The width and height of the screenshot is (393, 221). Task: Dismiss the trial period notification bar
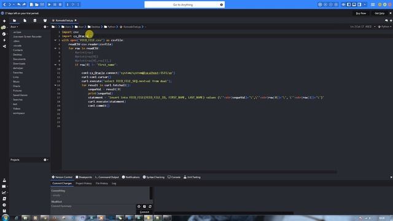pos(391,14)
